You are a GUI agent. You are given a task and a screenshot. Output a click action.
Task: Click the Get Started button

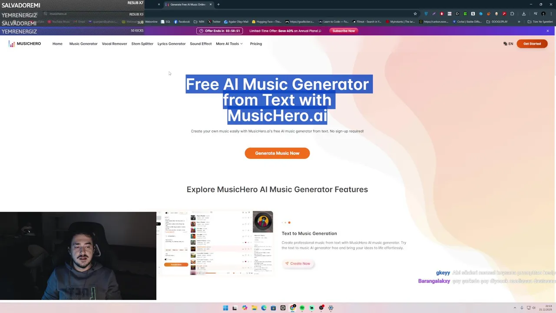(x=532, y=44)
